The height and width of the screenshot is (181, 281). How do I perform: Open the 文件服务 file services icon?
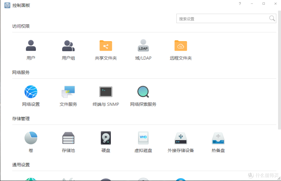tap(68, 92)
